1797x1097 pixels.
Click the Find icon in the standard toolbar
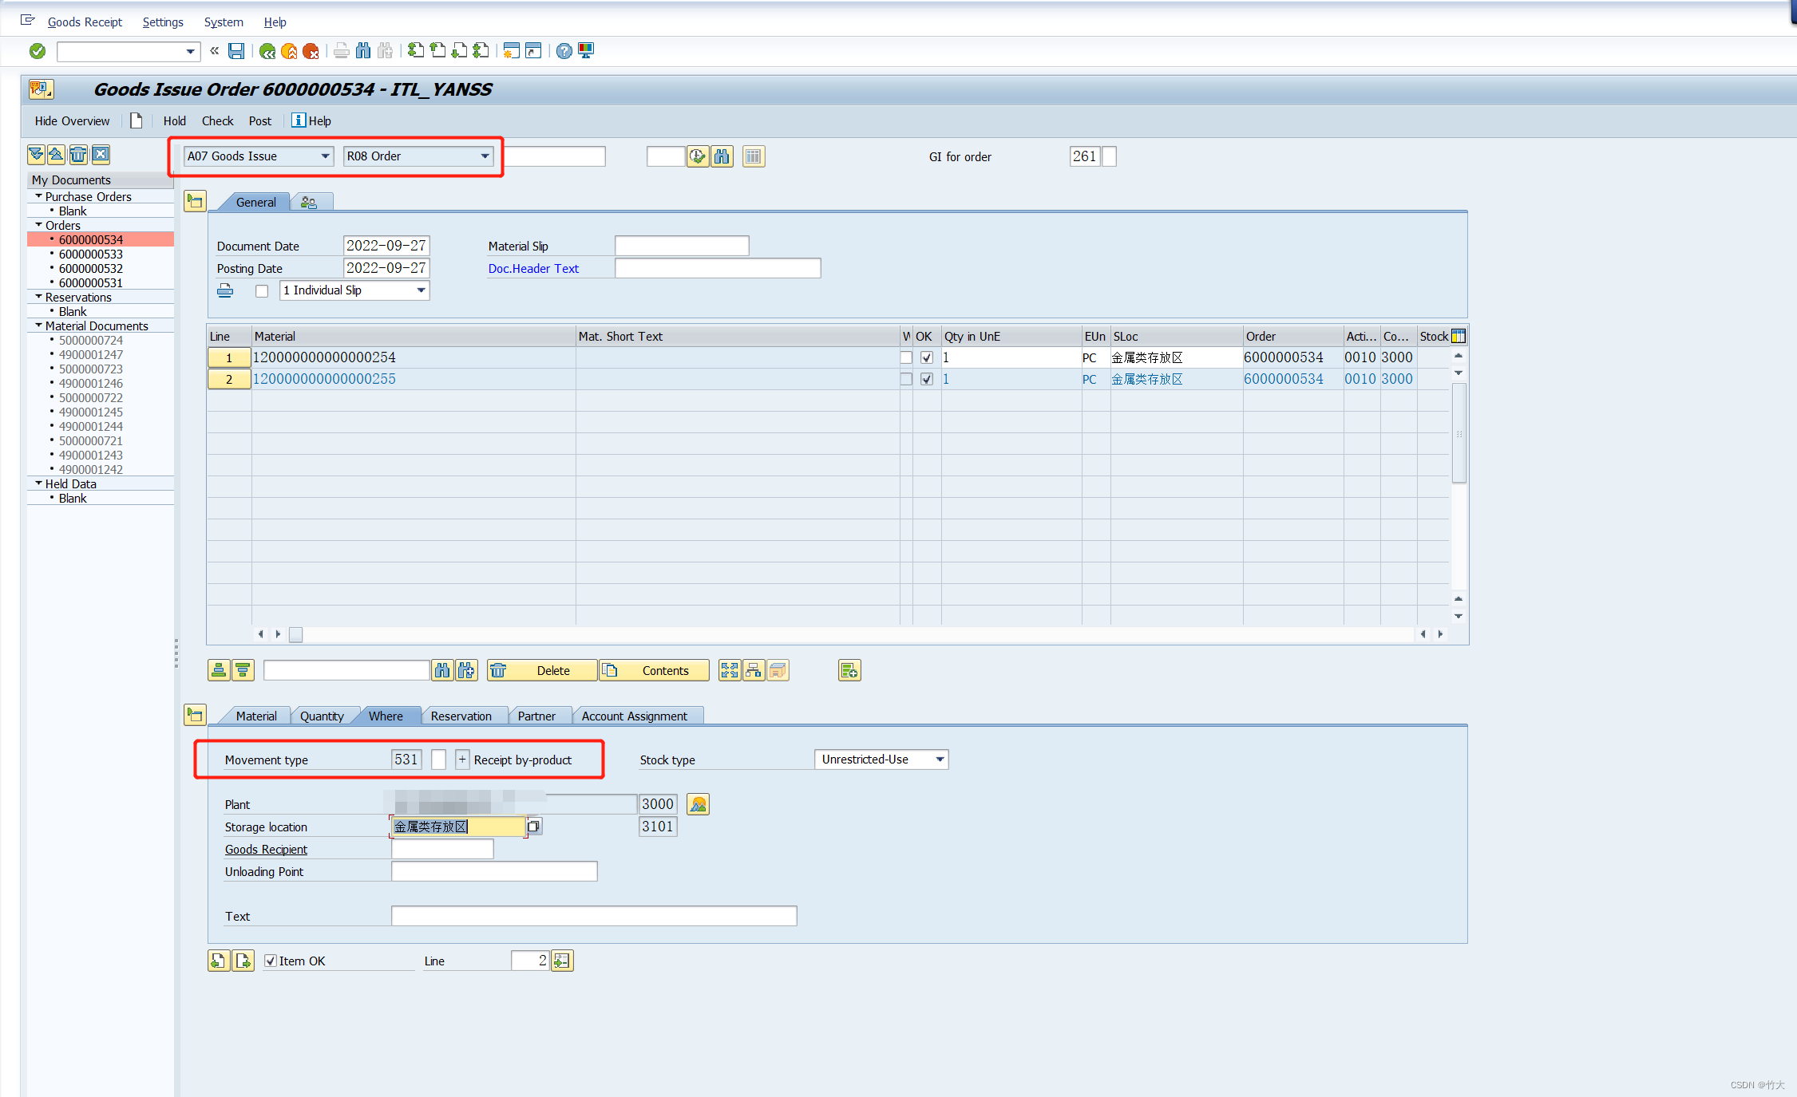tap(362, 50)
